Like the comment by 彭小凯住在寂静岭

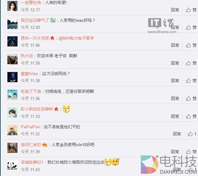click(x=191, y=116)
